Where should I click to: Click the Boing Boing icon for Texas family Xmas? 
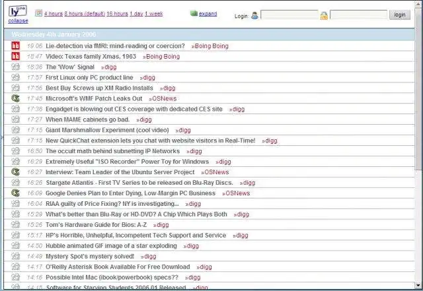coord(16,56)
